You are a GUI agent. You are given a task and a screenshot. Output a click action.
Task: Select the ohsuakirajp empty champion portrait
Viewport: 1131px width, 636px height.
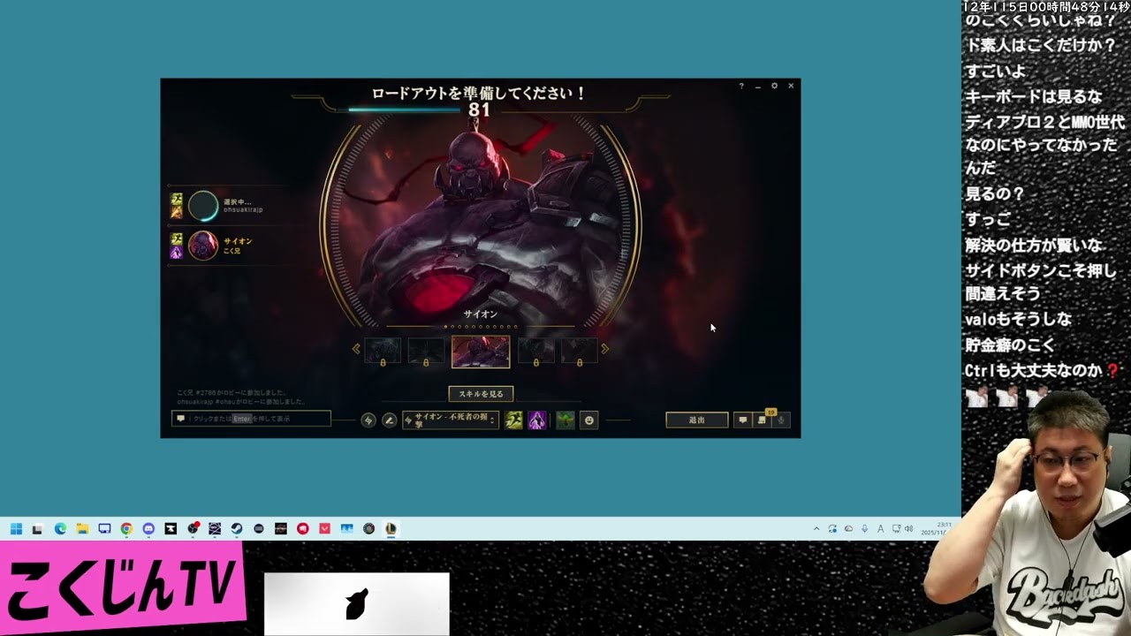tap(203, 206)
